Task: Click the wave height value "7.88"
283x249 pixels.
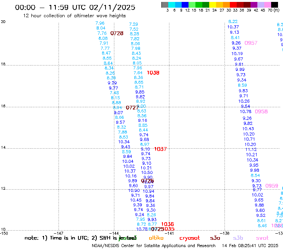Action: pos(122,132)
